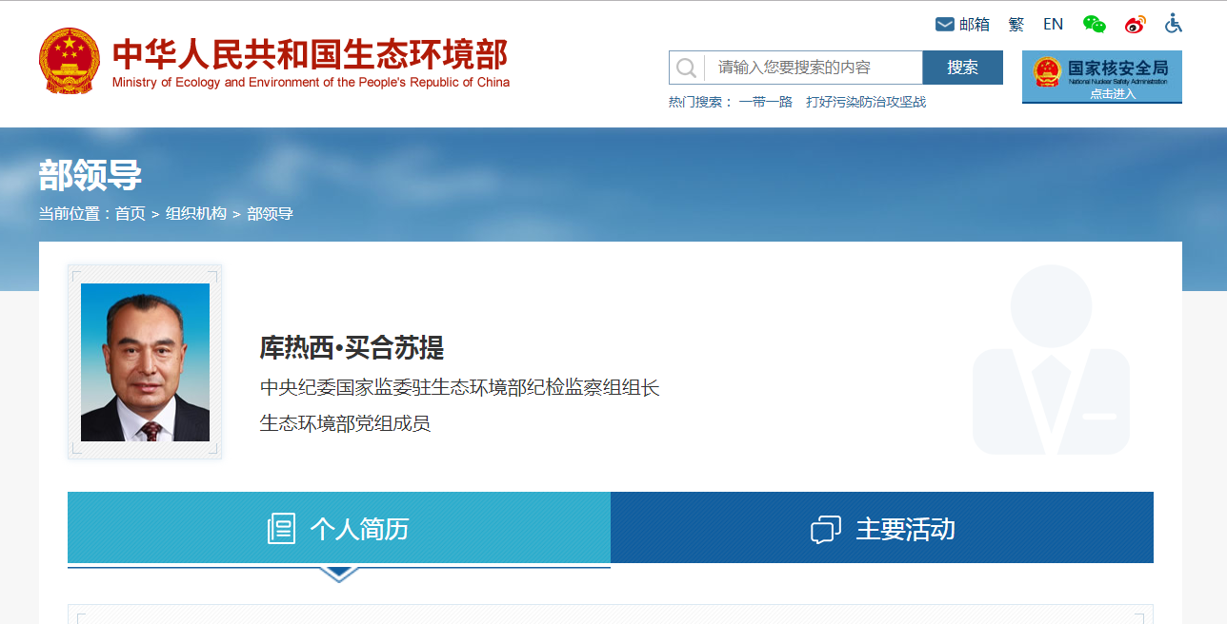Click the magnifier icon in search box

tap(686, 68)
